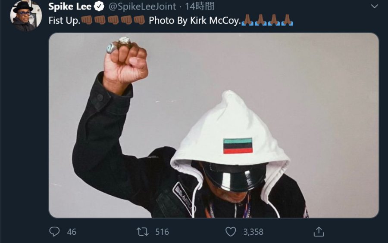Image resolution: width=388 pixels, height=243 pixels.
Task: Click the 14時間 timestamp
Action: 200,6
